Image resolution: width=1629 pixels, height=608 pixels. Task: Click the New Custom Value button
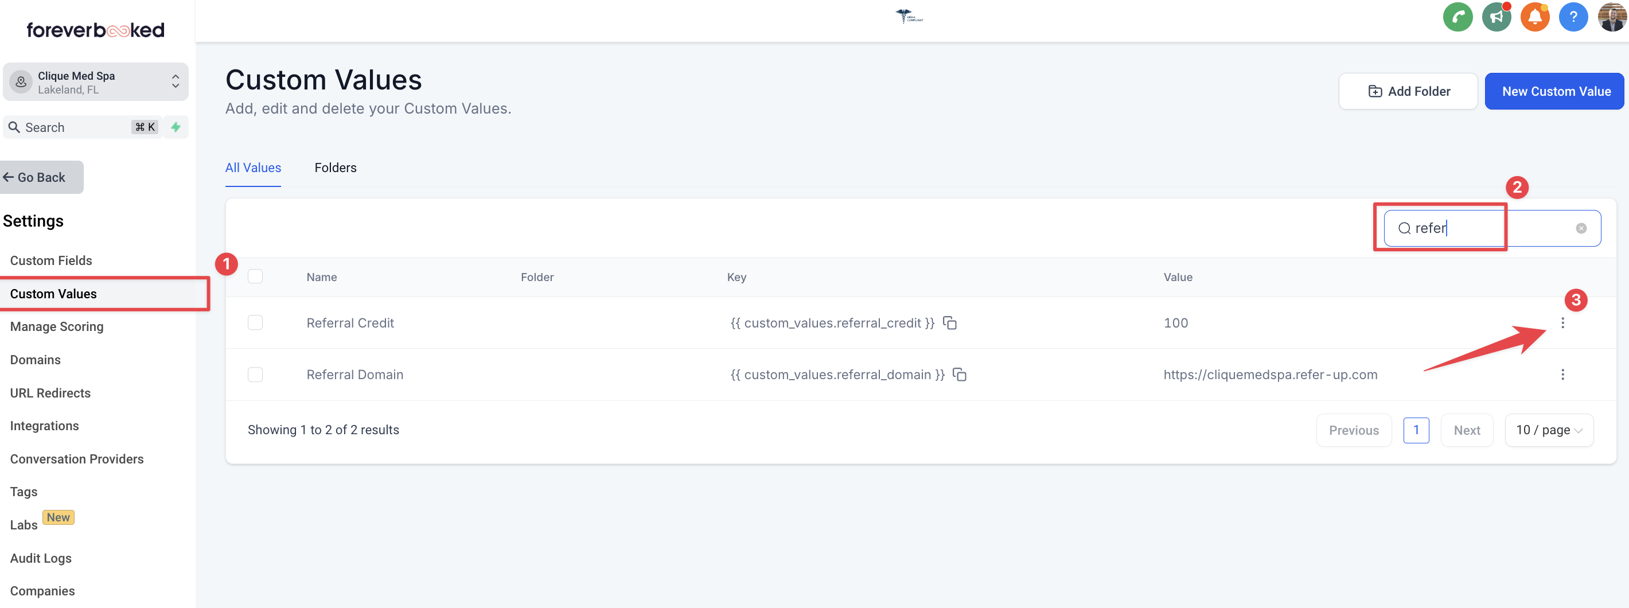click(1555, 91)
